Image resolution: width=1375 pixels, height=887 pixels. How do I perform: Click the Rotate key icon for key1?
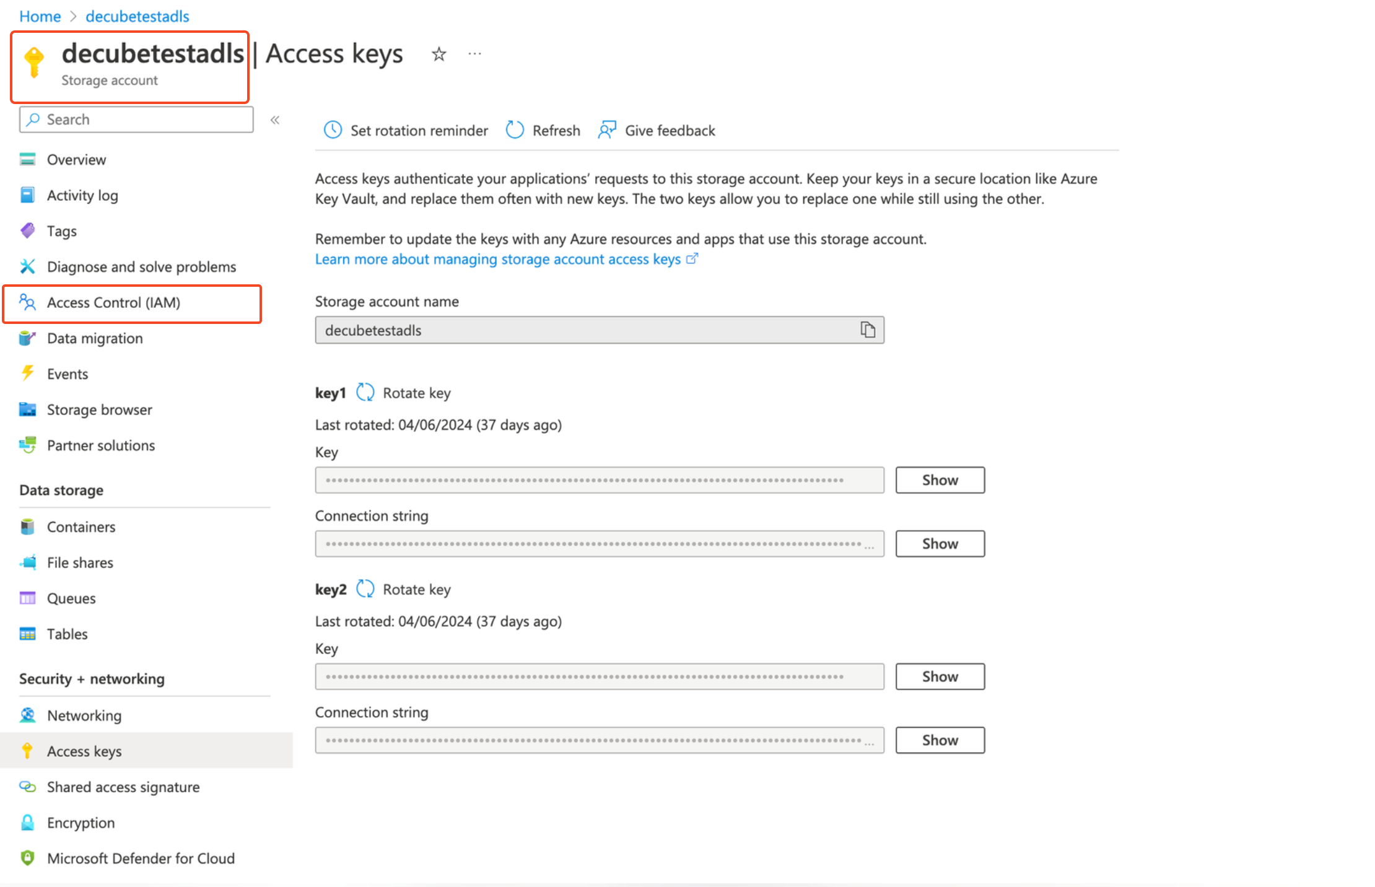[x=365, y=393]
